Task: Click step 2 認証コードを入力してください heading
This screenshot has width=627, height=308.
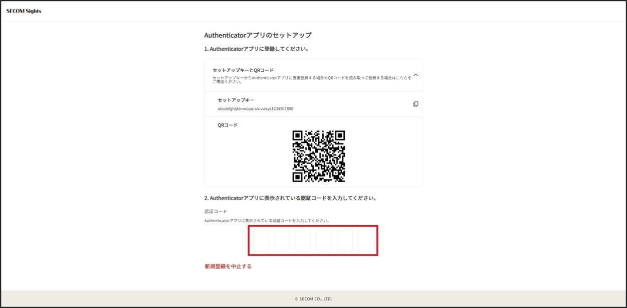Action: click(x=290, y=198)
